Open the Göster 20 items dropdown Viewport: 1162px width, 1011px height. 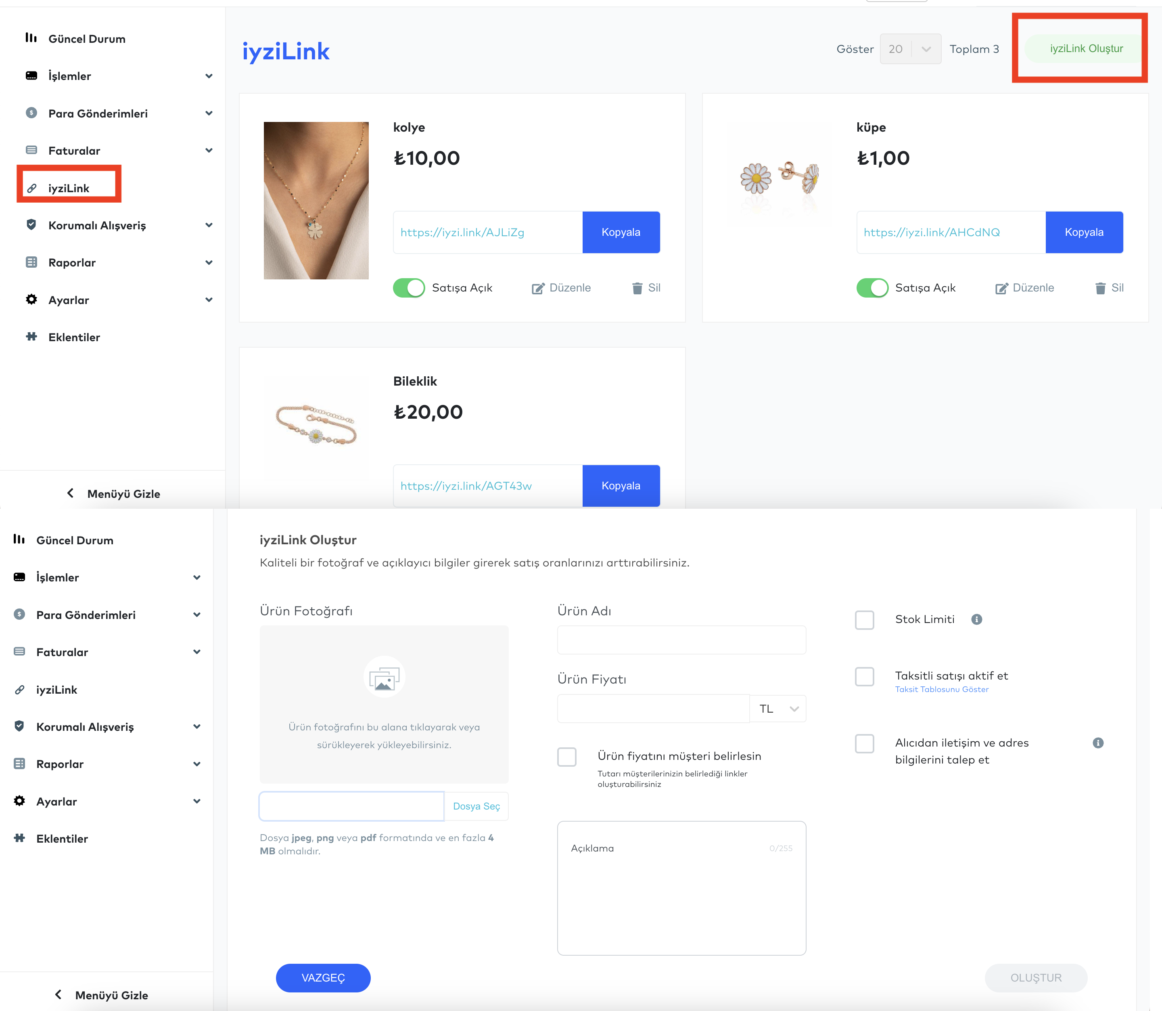click(x=910, y=49)
